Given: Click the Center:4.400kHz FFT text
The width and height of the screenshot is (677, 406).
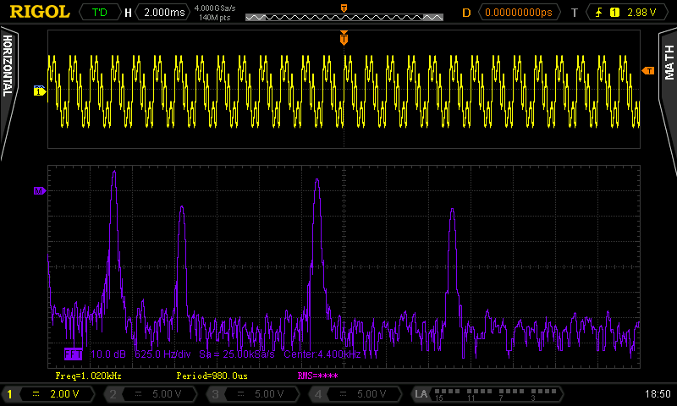Looking at the screenshot, I should [x=322, y=354].
